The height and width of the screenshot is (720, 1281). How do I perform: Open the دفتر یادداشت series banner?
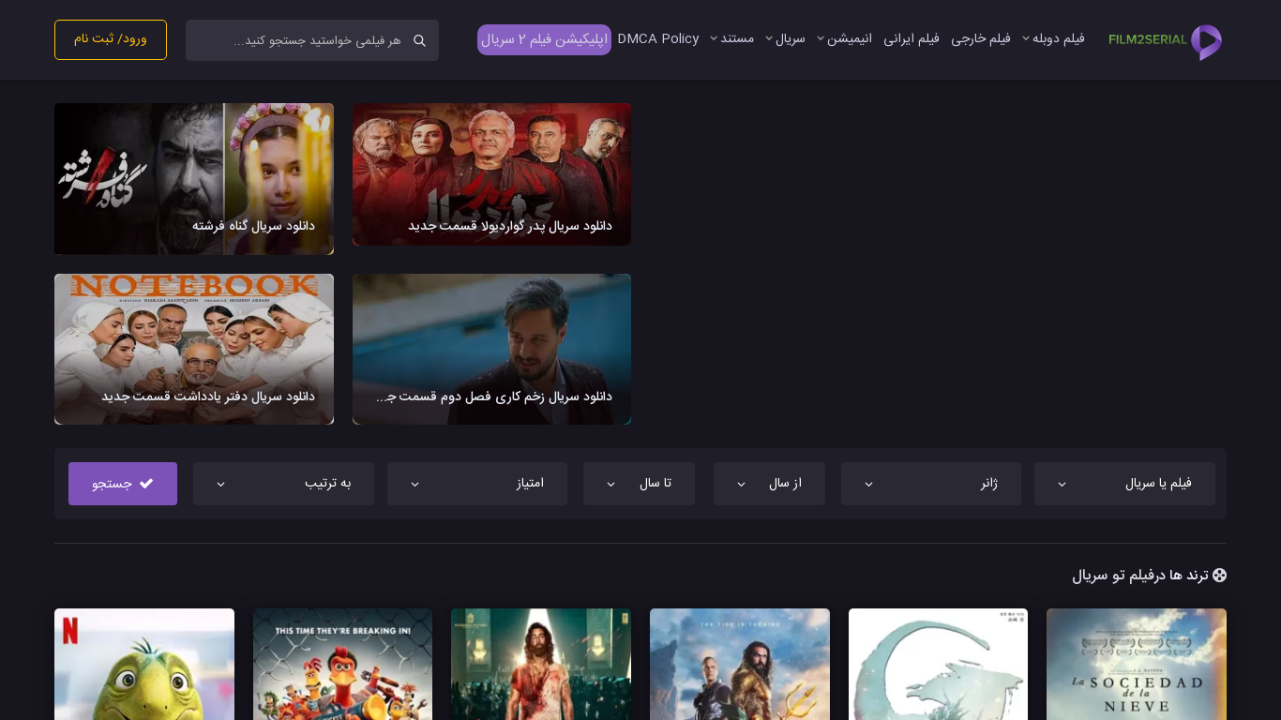[194, 349]
